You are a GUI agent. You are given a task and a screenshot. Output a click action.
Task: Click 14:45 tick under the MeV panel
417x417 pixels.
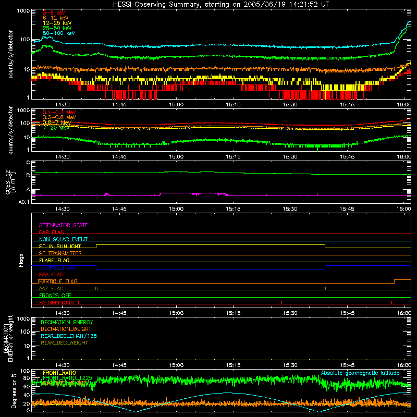(119, 157)
